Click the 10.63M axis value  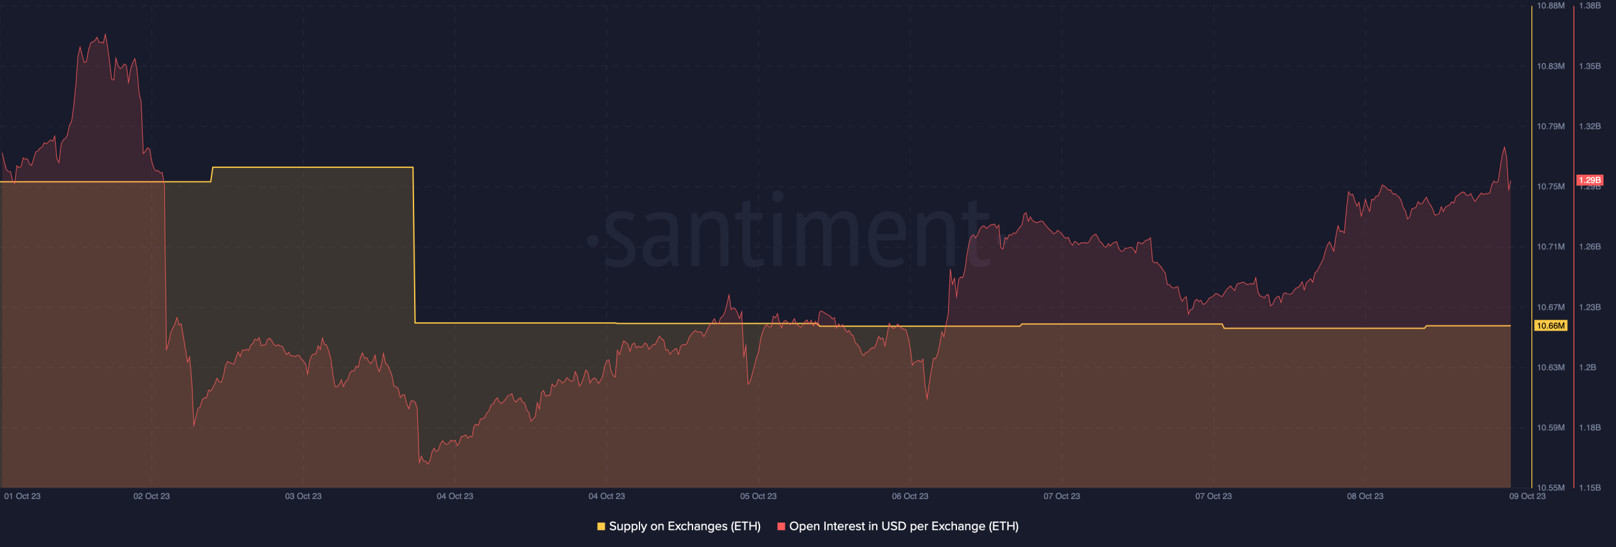(1550, 367)
